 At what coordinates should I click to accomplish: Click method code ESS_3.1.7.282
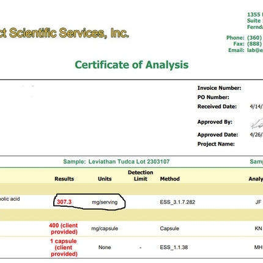pos(177,202)
